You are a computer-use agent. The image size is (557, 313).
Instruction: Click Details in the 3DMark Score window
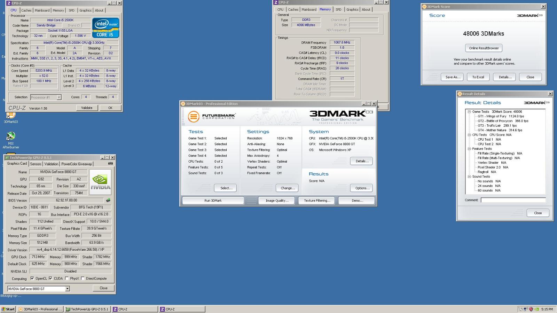pyautogui.click(x=505, y=77)
